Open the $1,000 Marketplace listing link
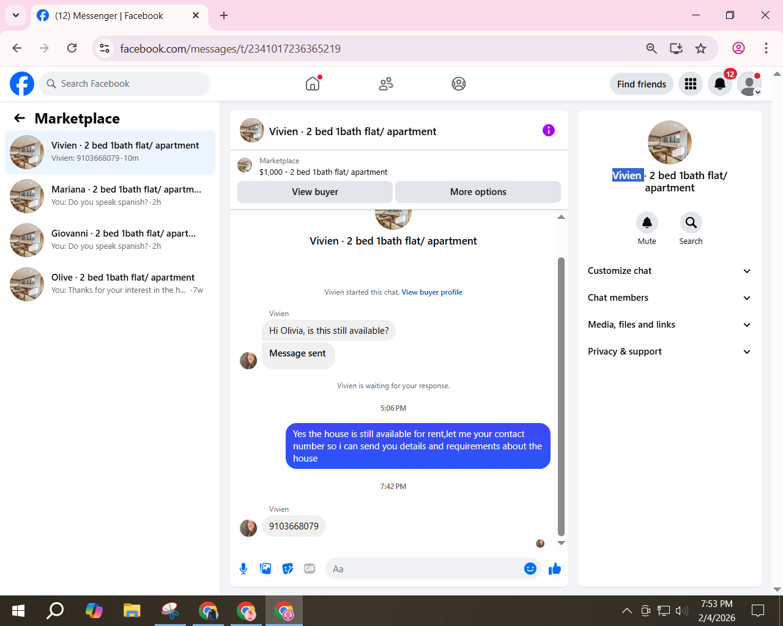This screenshot has width=783, height=626. (323, 172)
